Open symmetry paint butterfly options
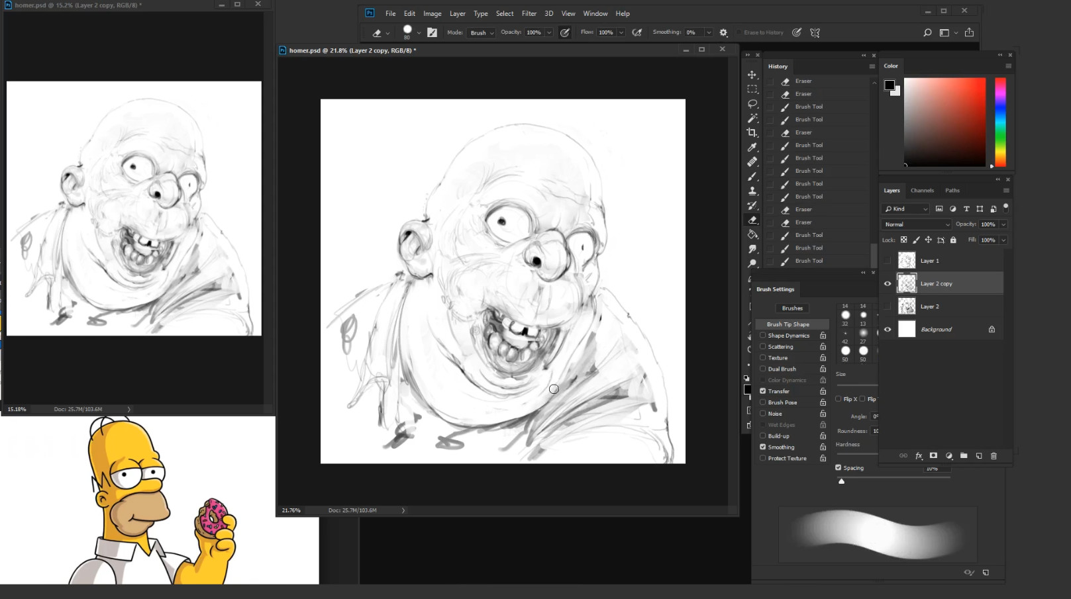The height and width of the screenshot is (599, 1071). (x=815, y=32)
